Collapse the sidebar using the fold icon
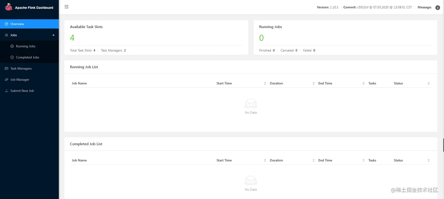This screenshot has height=199, width=444. click(67, 7)
